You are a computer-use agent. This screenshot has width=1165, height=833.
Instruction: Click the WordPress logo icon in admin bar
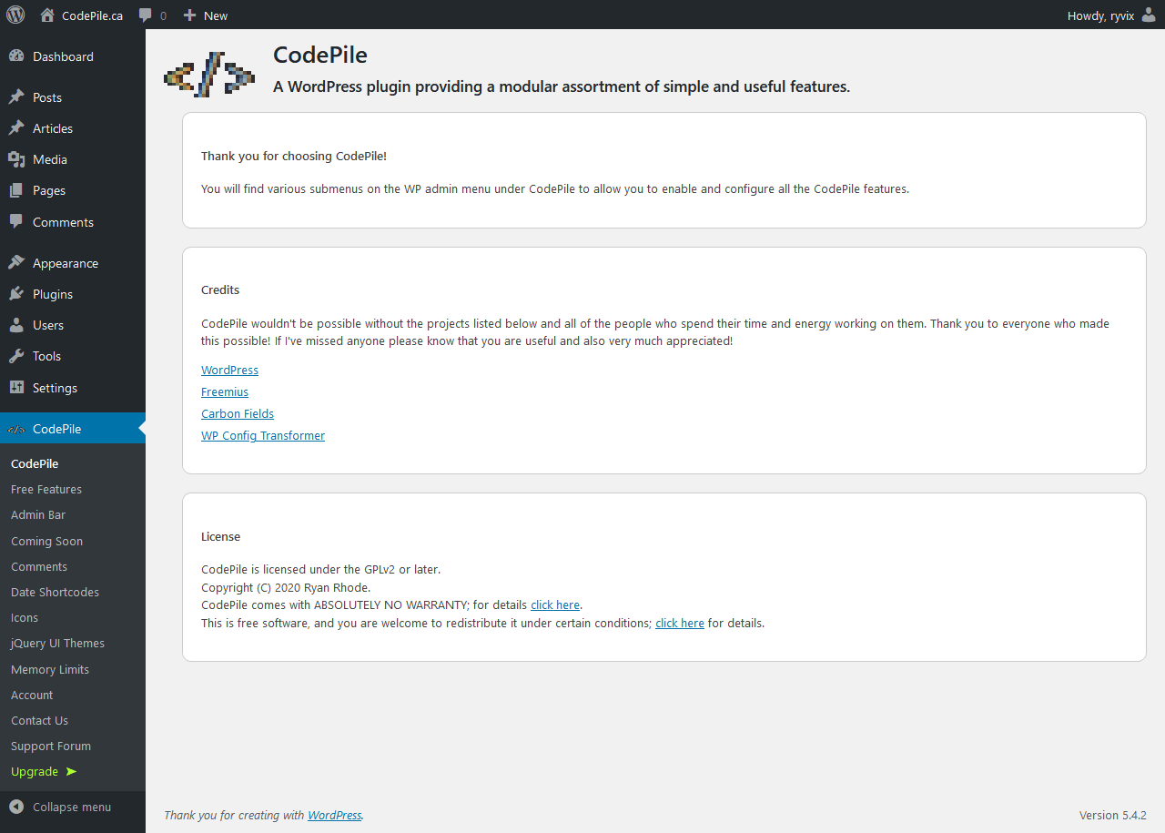point(15,15)
